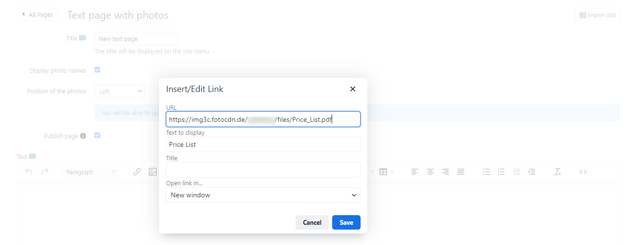The image size is (632, 245).
Task: Click the redo icon in editor toolbar
Action: pyautogui.click(x=45, y=172)
